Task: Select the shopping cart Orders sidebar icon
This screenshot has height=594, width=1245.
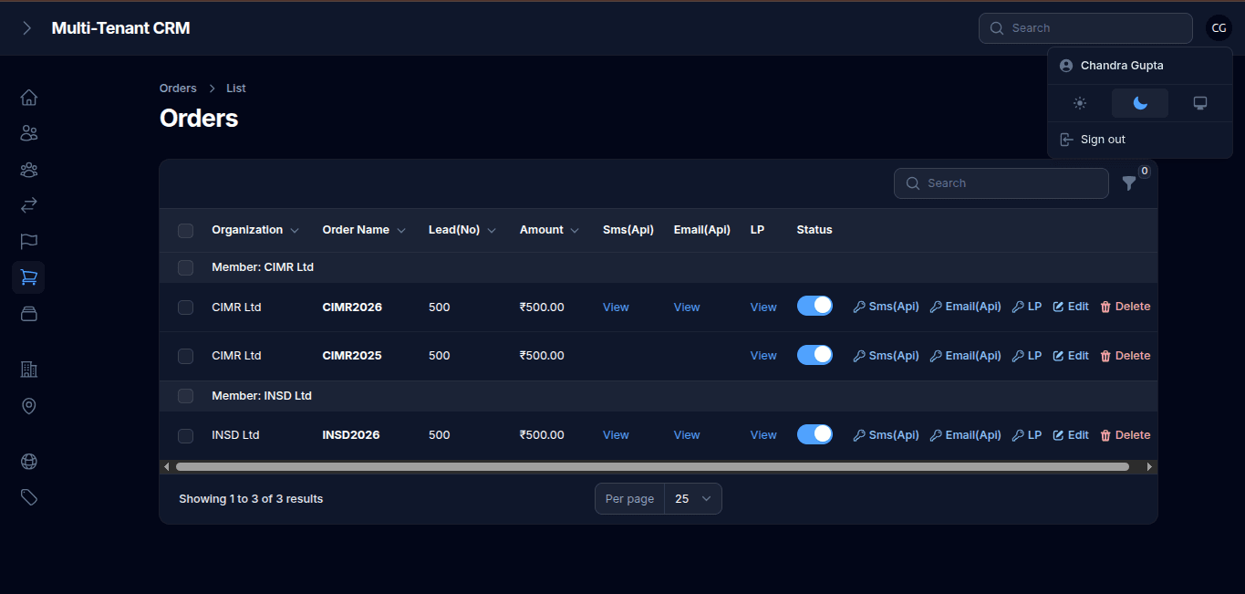Action: click(x=28, y=277)
